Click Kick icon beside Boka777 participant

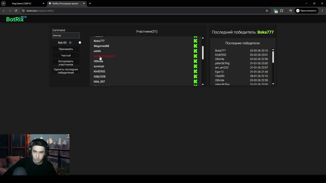click(x=195, y=41)
